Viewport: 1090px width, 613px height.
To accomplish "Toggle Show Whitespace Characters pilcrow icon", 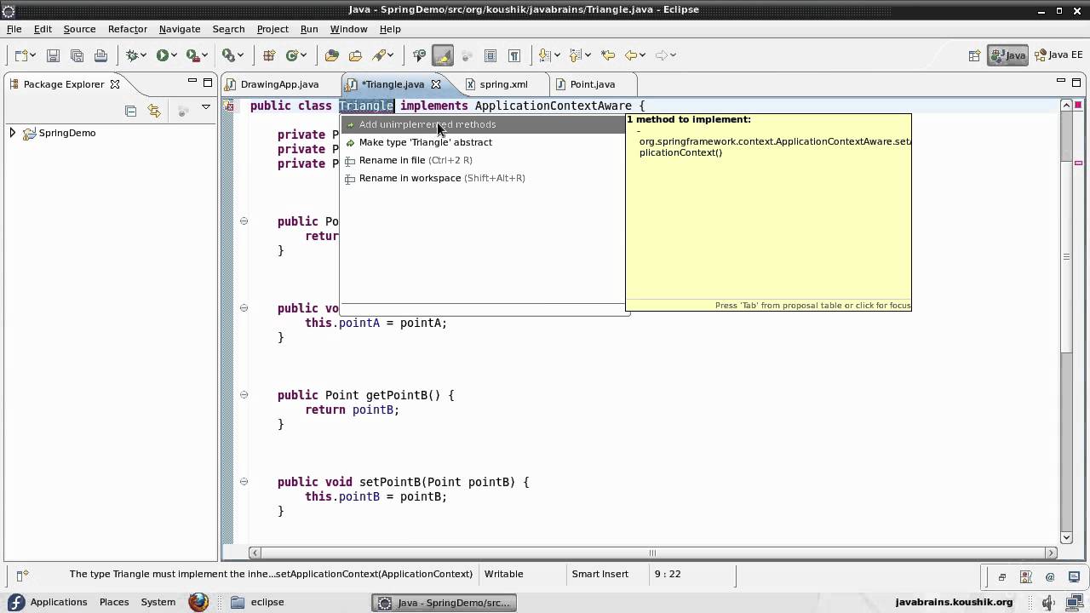I will pos(514,55).
